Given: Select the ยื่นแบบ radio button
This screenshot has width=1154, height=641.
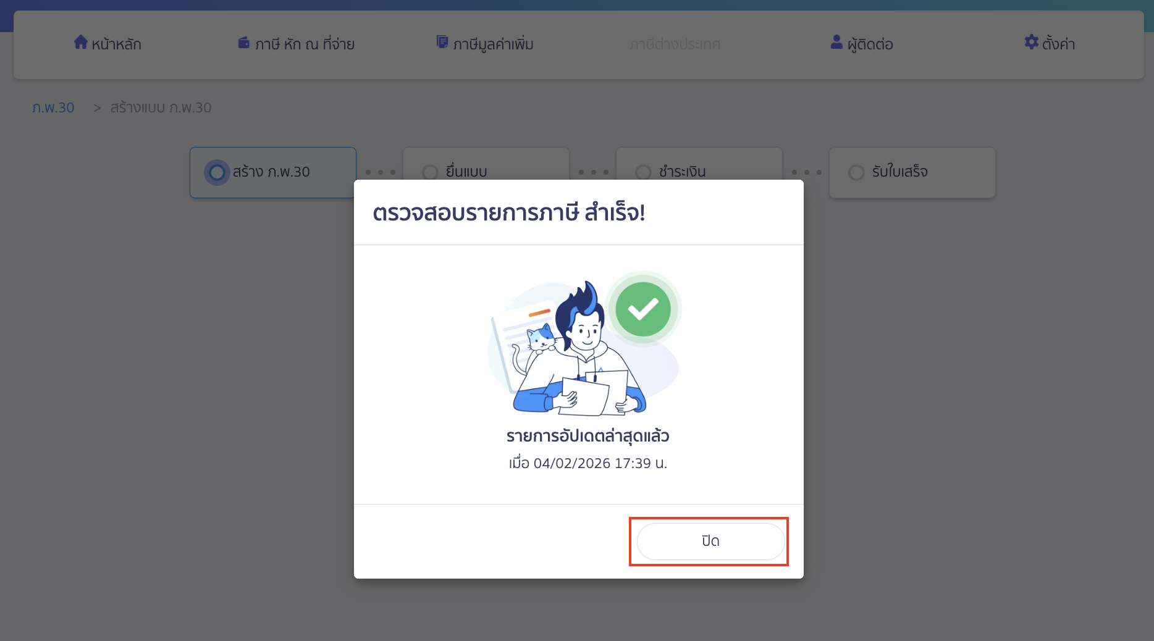Looking at the screenshot, I should (x=430, y=172).
